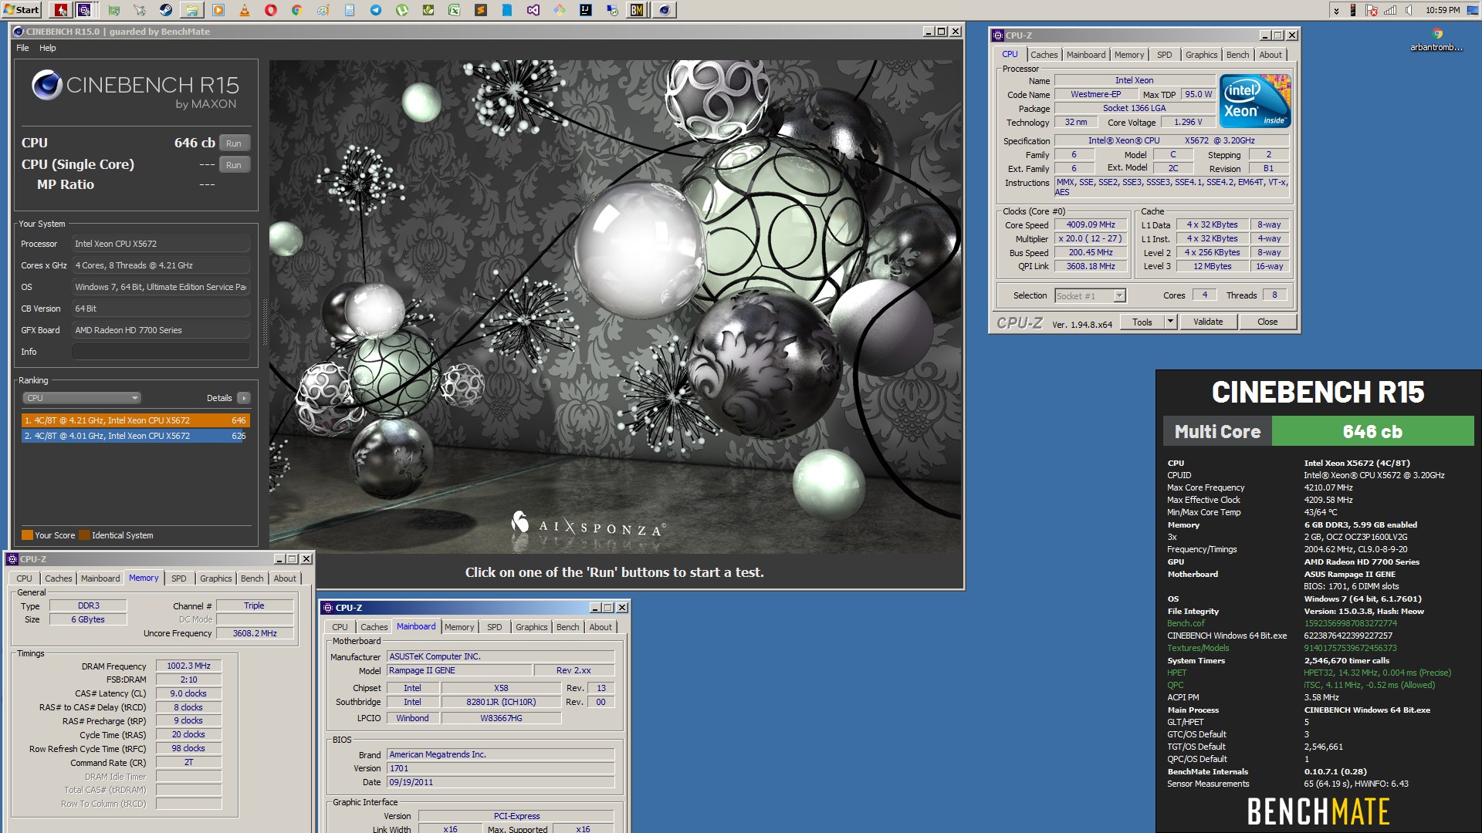The height and width of the screenshot is (833, 1482).
Task: Open the volume speaker tray icon
Action: point(1409,10)
